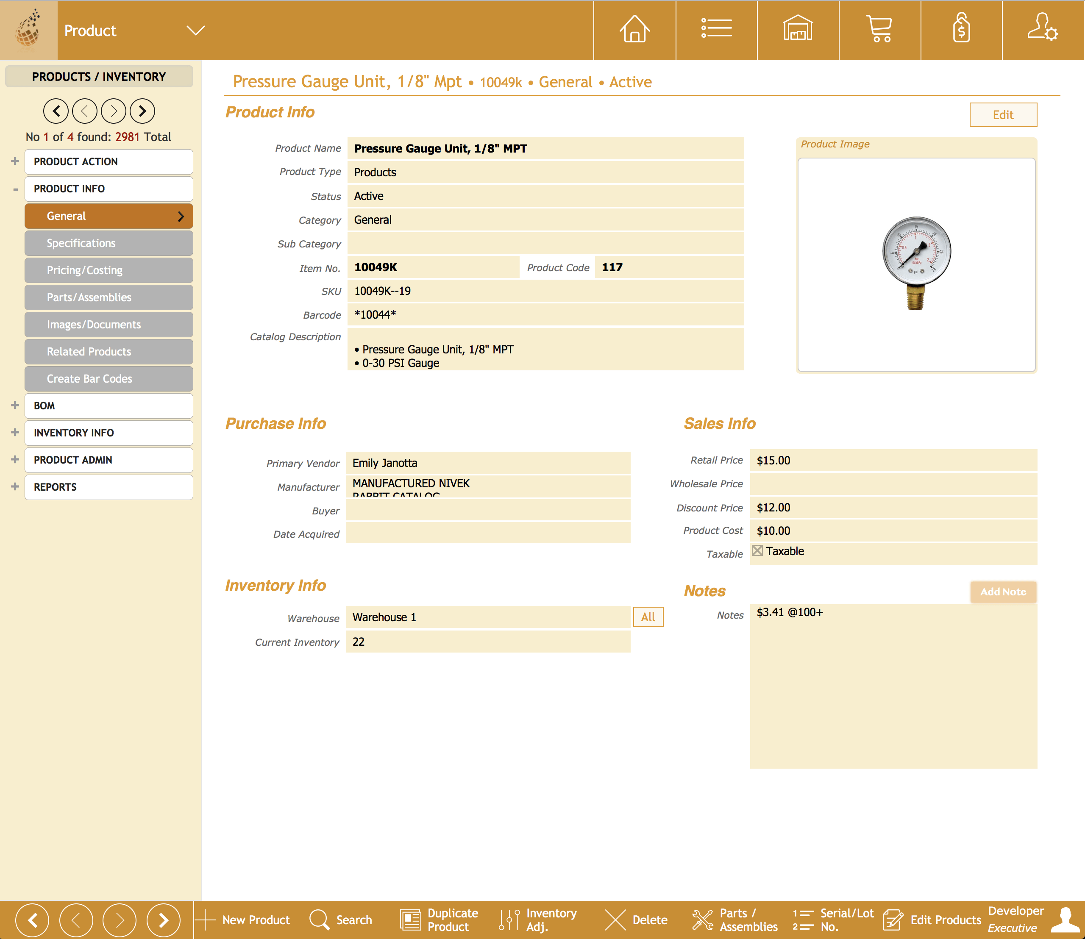Open the shopping cart icon
Image resolution: width=1085 pixels, height=939 pixels.
pyautogui.click(x=879, y=29)
